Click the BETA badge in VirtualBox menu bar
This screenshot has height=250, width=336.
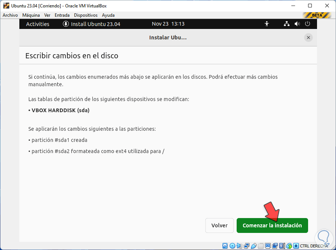point(317,15)
